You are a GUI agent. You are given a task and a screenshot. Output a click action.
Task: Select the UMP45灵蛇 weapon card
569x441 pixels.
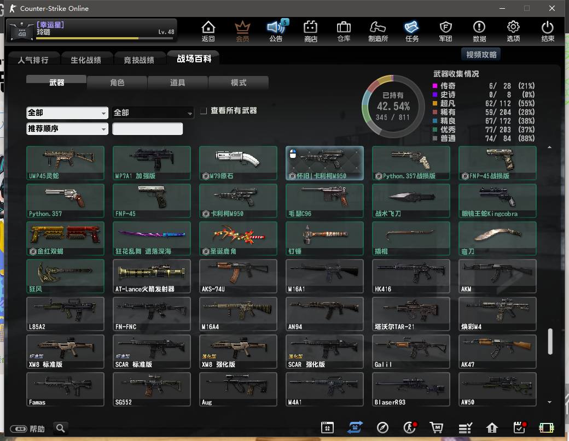[x=65, y=163]
